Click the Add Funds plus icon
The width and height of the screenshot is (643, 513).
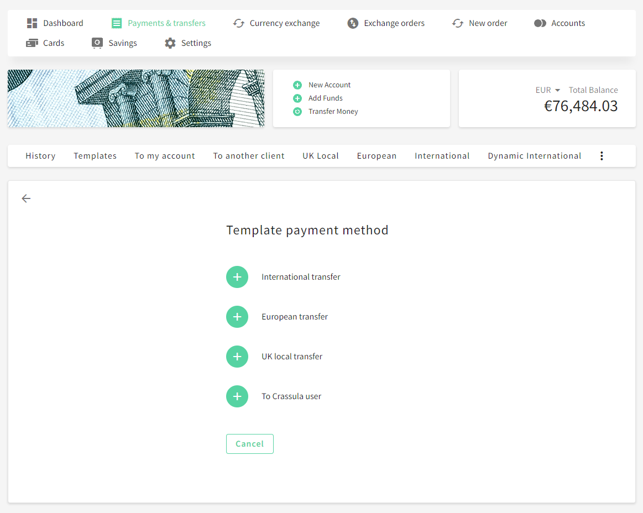297,98
